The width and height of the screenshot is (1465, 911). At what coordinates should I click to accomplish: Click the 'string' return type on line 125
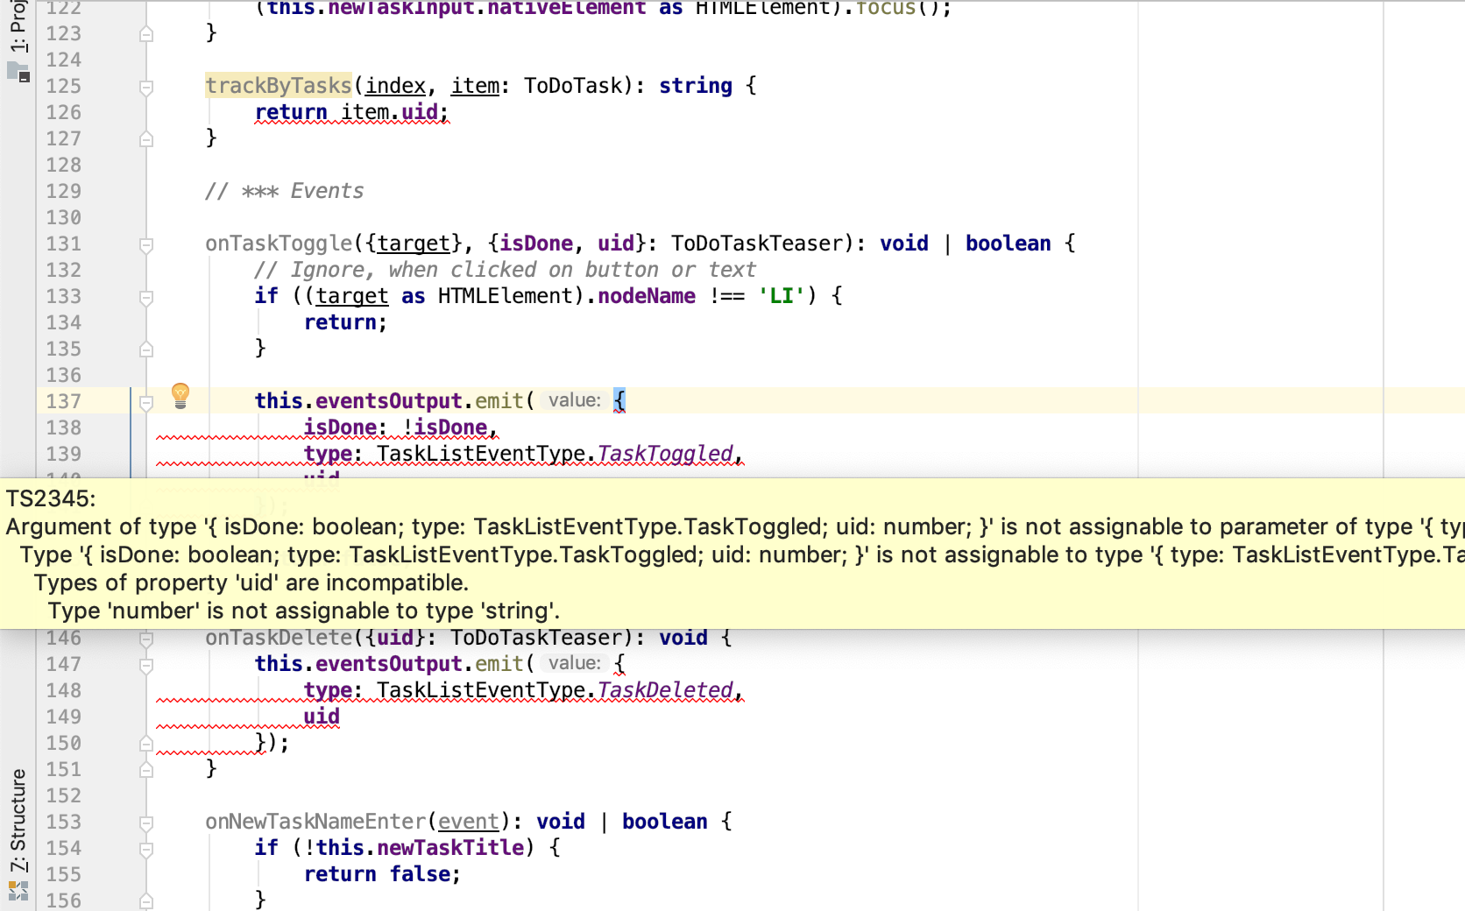pyautogui.click(x=696, y=86)
